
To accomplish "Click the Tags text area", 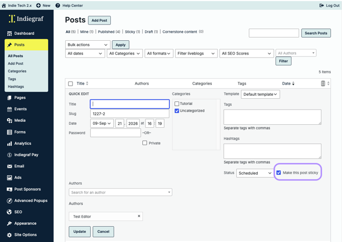I will 273,117.
